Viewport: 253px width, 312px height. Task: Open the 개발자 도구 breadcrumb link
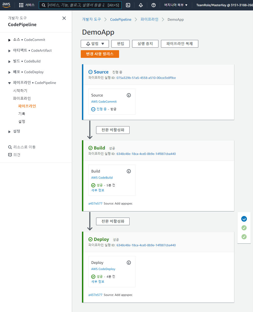point(91,19)
